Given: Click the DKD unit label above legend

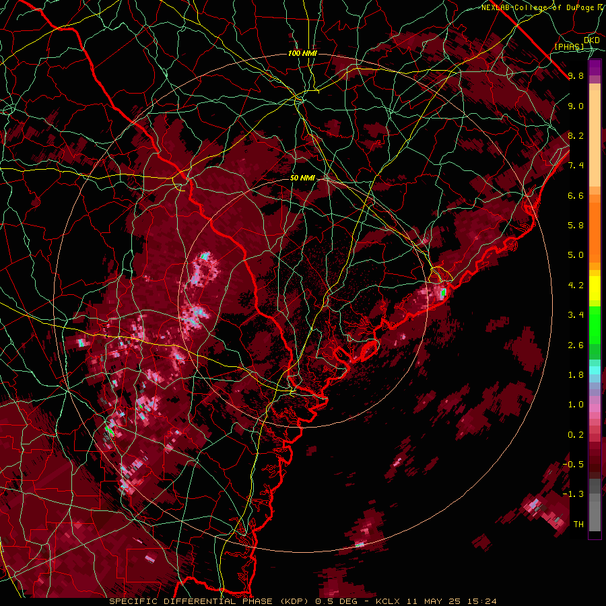Looking at the screenshot, I should [591, 40].
